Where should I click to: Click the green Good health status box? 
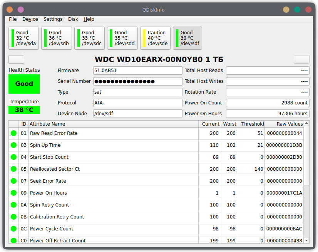24,84
